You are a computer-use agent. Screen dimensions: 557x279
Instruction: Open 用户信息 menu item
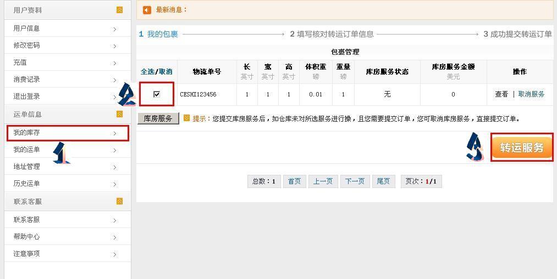pos(68,29)
